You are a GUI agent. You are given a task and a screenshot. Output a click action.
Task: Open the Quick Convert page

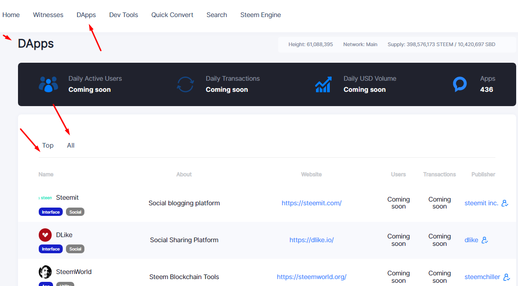[172, 15]
